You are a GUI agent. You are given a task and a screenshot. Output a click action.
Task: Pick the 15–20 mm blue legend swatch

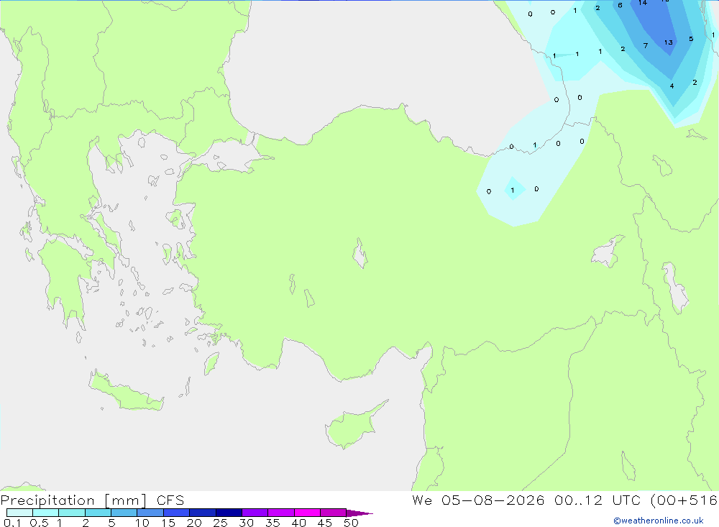[177, 513]
